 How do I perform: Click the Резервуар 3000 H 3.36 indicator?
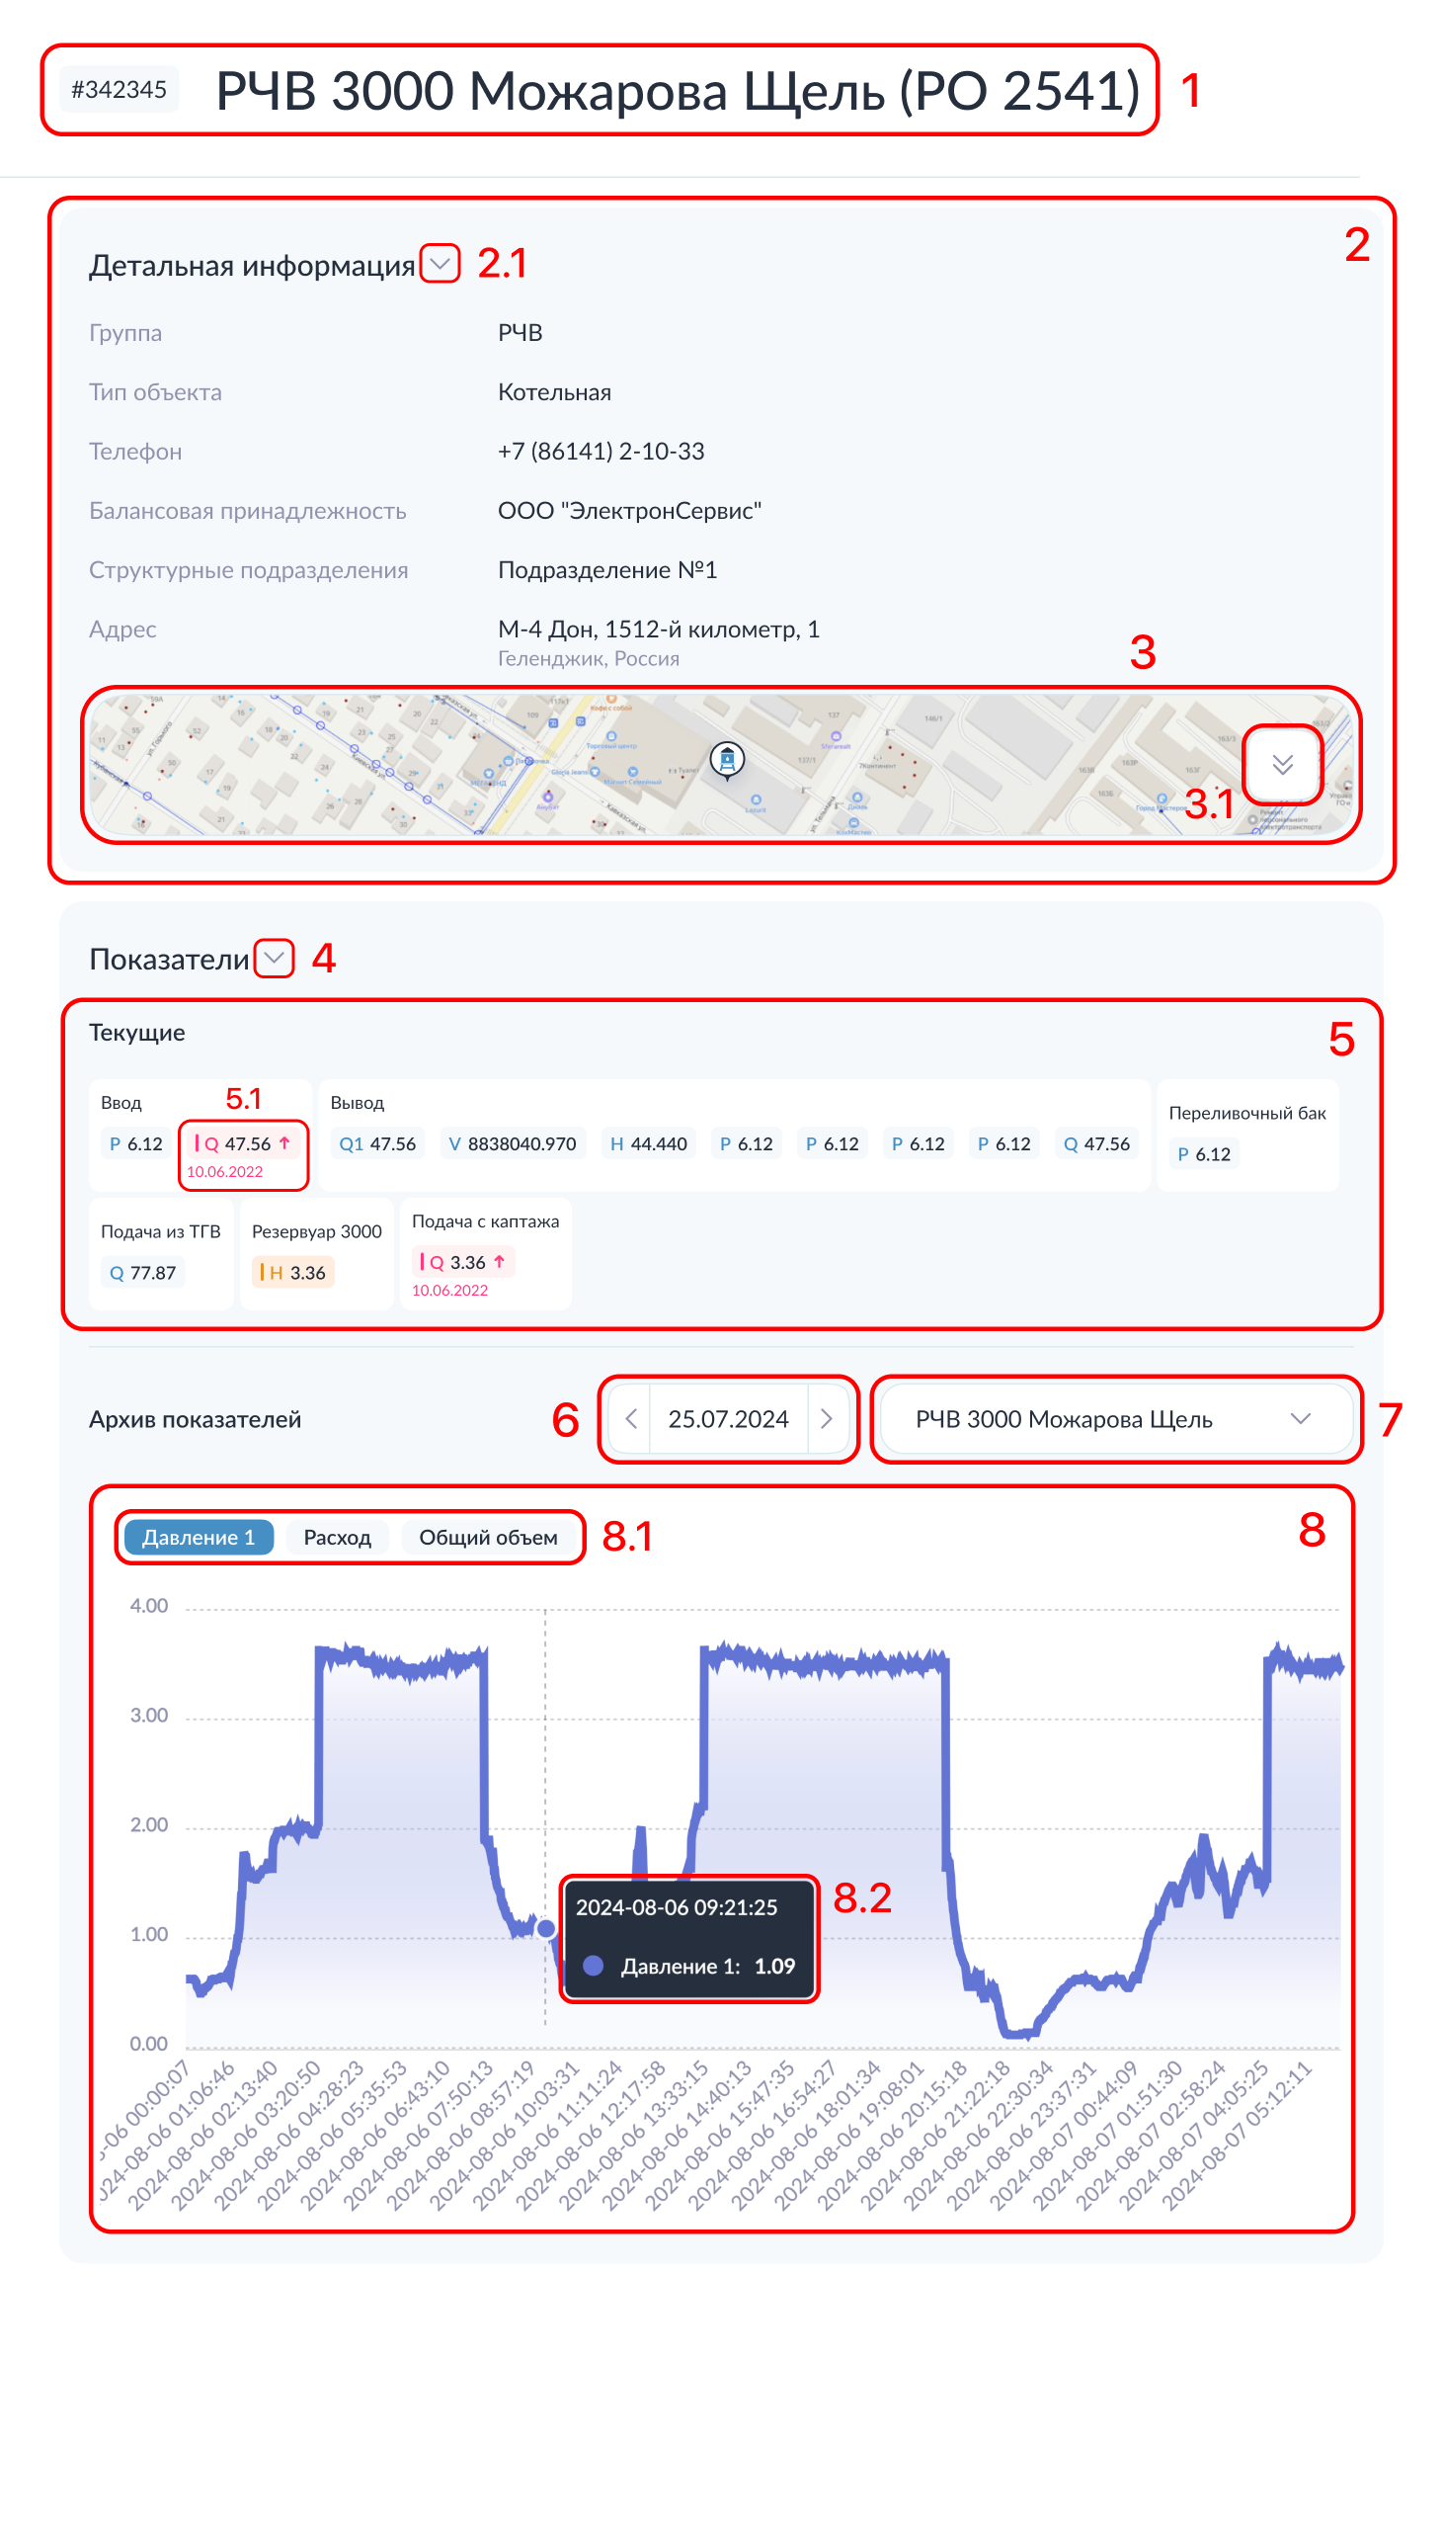[293, 1273]
